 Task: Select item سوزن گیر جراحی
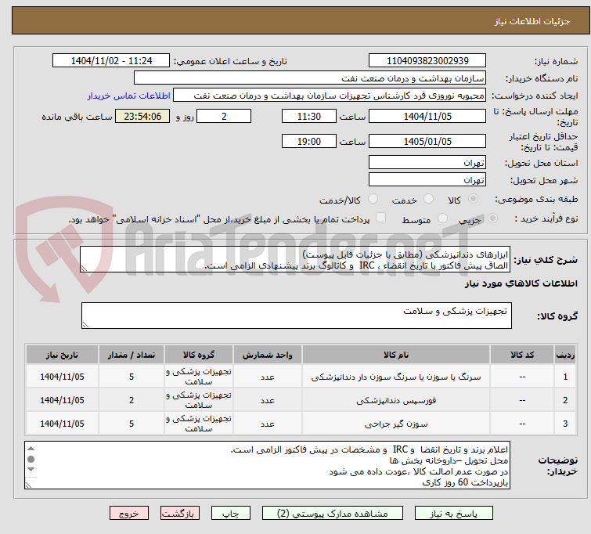click(x=396, y=424)
